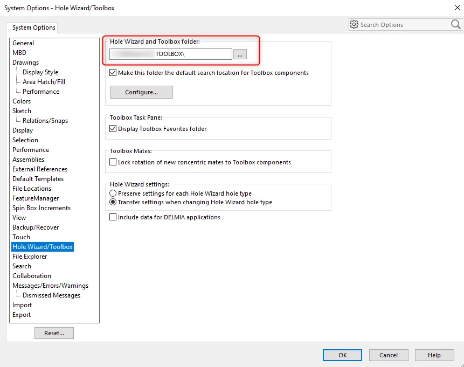464x367 pixels.
Task: Open top-level Performance category below Selection
Action: (x=31, y=150)
